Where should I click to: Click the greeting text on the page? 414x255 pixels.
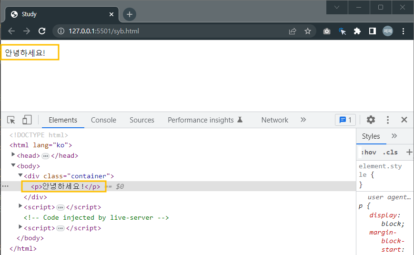coord(25,53)
